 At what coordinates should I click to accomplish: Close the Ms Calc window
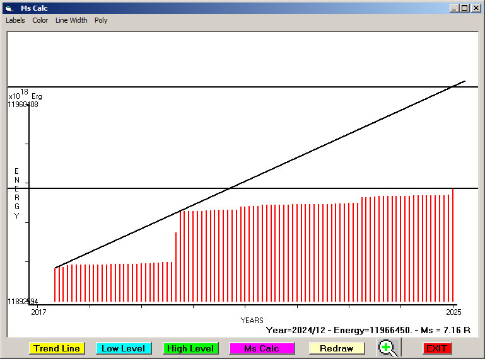coord(476,8)
